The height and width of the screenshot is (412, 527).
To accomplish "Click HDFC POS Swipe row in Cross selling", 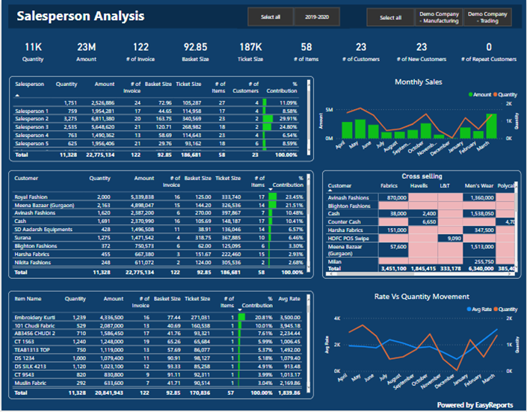I will 420,239.
